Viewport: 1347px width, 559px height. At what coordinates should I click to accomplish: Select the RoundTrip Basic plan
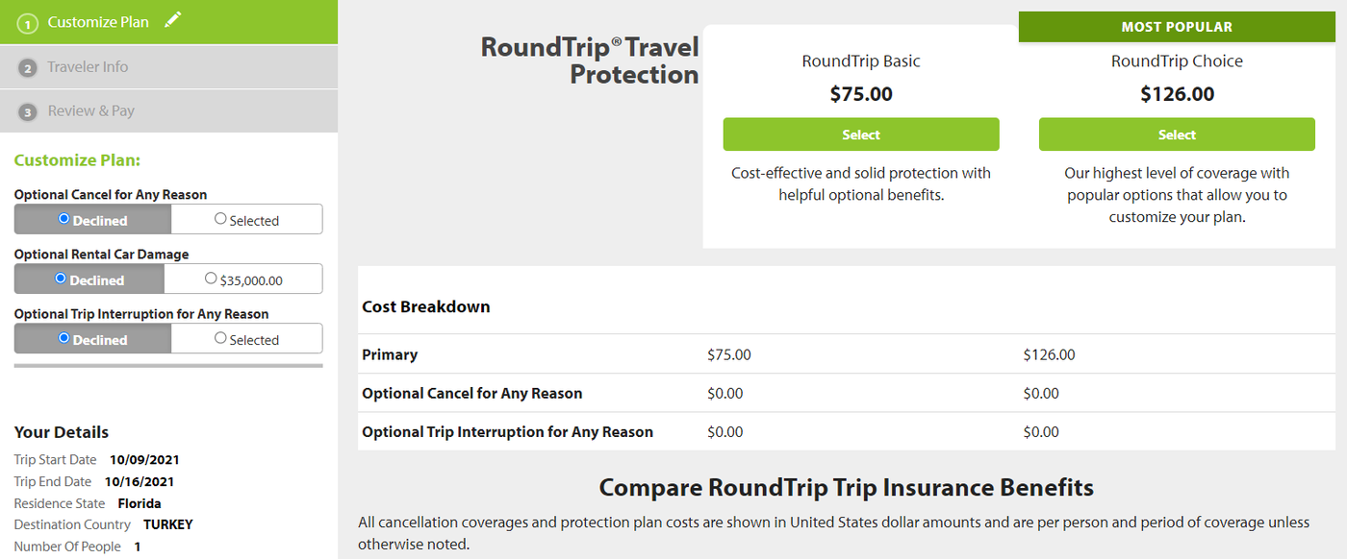tap(860, 134)
